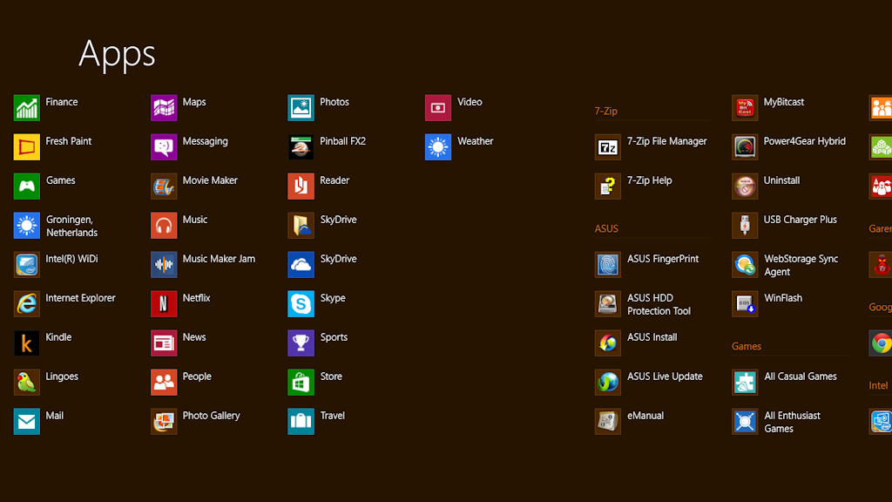Open ASUS Live Update icon
The image size is (892, 502).
click(x=607, y=383)
